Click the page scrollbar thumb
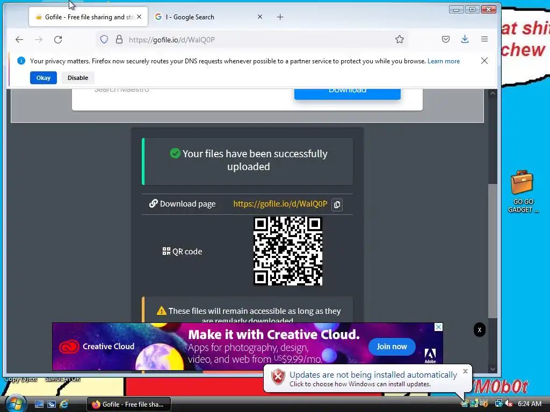 493,251
